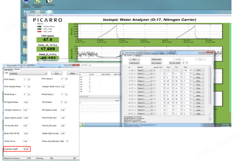The height and width of the screenshot is (164, 244).
Task: Click the Injection Depth input field
Action: click(x=26, y=149)
